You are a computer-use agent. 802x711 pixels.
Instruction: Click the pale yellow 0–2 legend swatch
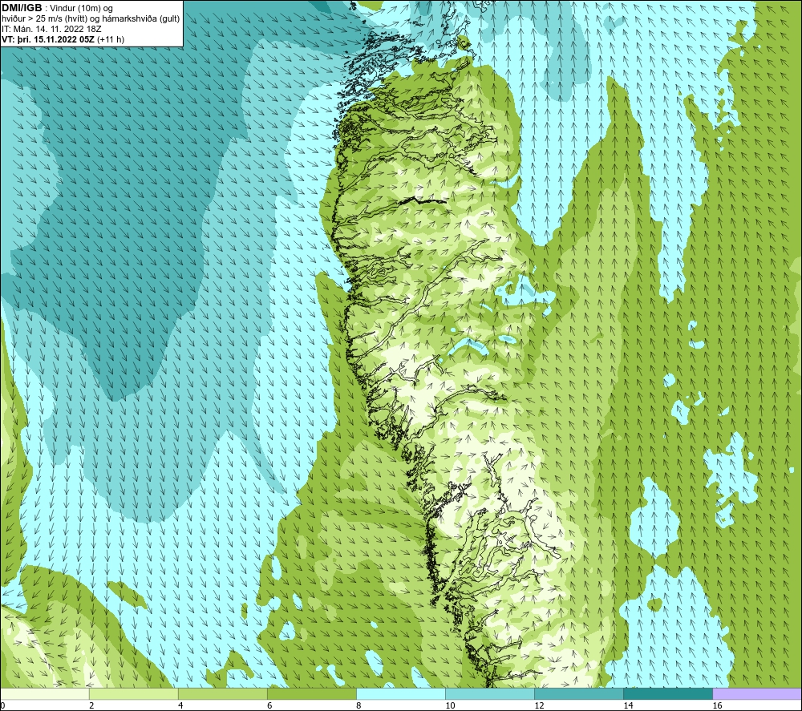pos(45,694)
